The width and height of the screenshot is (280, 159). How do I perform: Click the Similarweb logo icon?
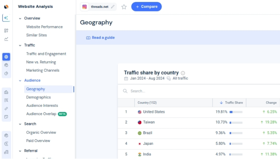(x=6, y=6)
